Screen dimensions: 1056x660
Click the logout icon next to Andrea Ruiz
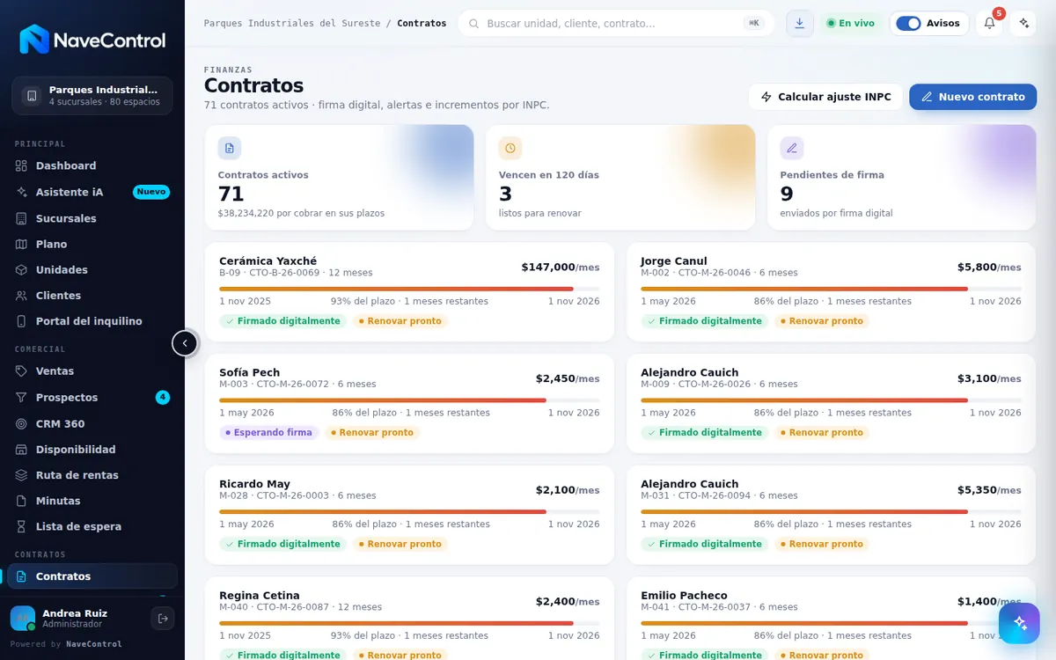[x=163, y=619]
